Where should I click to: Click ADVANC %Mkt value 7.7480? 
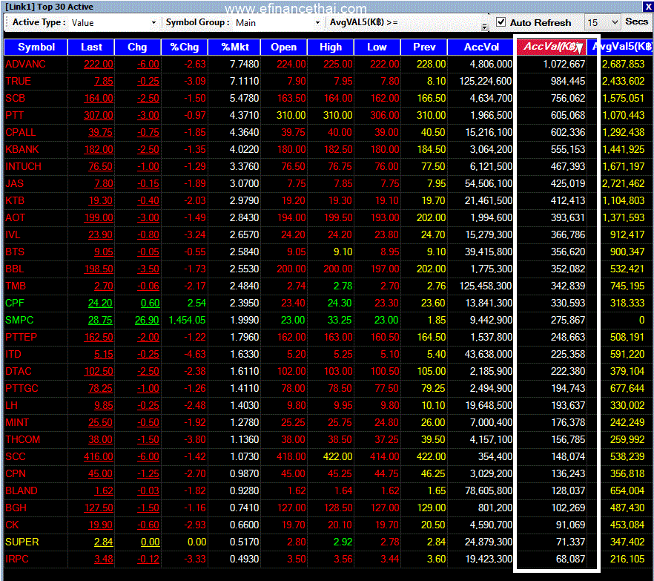click(x=245, y=65)
